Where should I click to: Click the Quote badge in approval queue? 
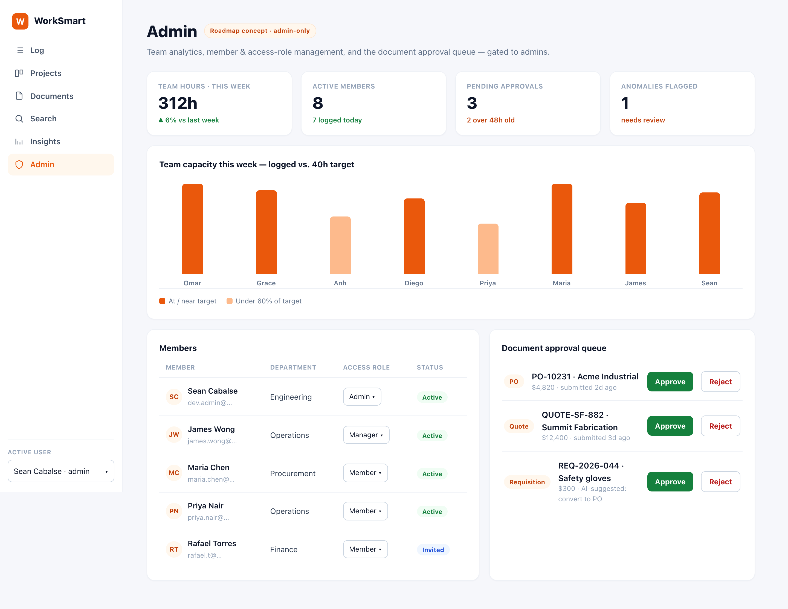coord(518,426)
